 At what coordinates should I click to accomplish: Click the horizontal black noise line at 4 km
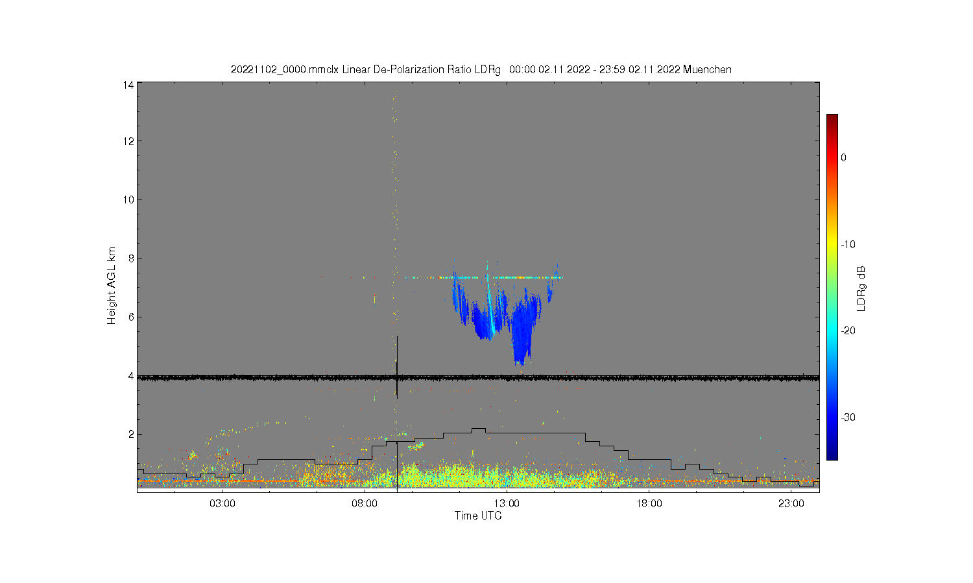pyautogui.click(x=478, y=378)
